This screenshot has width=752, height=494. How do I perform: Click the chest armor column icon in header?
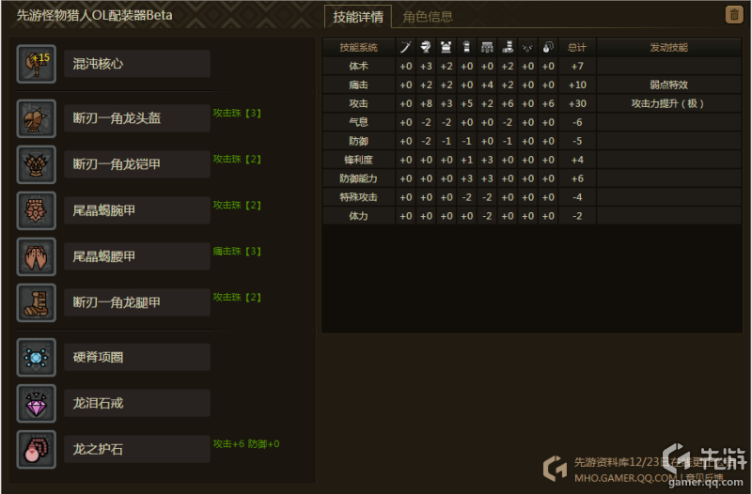(x=446, y=47)
